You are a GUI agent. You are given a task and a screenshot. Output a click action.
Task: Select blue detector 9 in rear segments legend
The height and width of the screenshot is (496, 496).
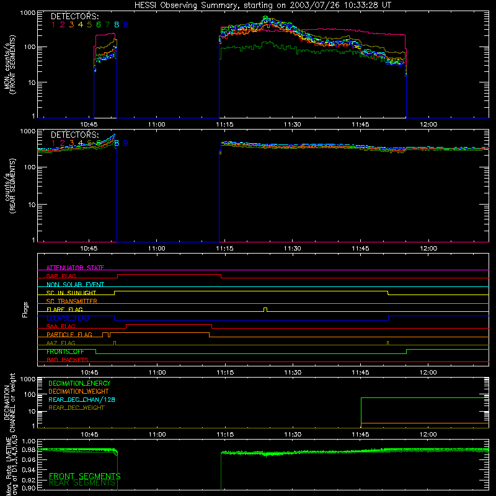tap(126, 143)
